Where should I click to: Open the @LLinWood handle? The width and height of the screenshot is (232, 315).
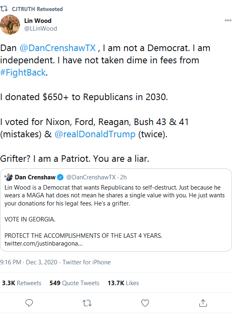click(40, 29)
